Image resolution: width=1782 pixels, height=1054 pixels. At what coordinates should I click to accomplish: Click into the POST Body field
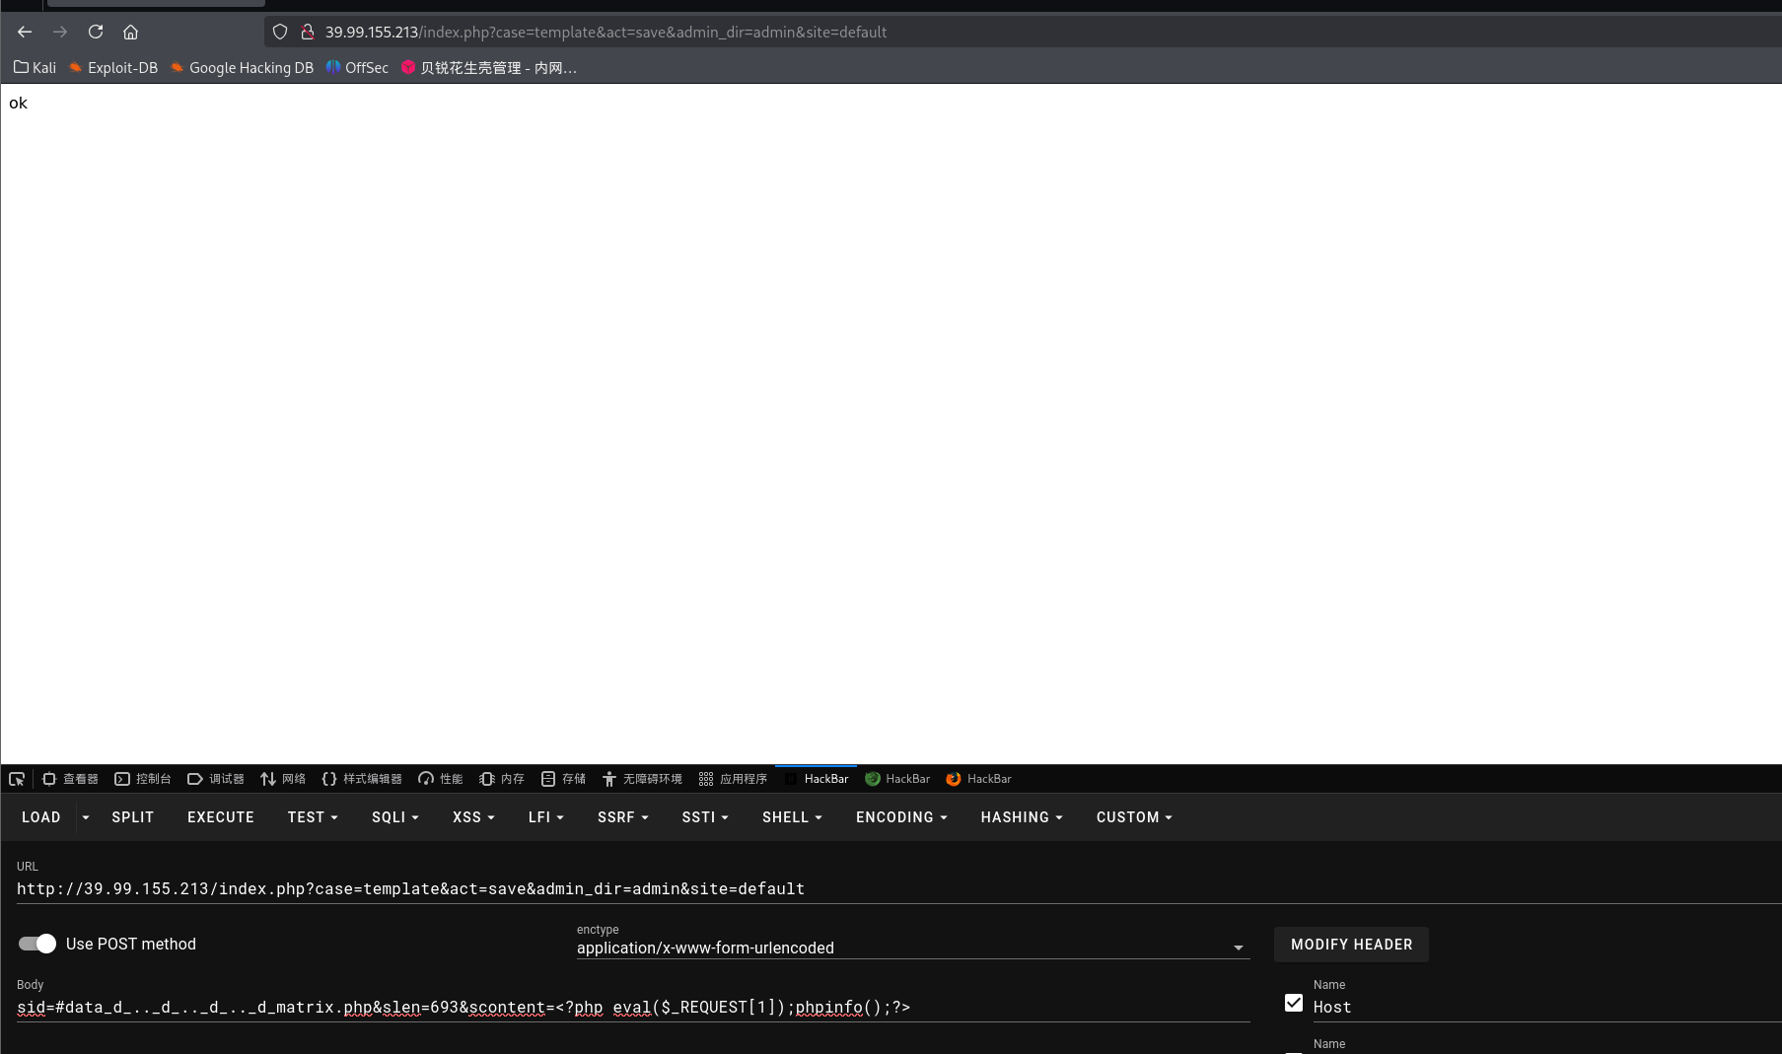tap(633, 1008)
